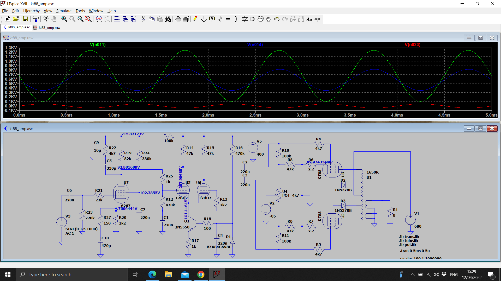
Task: Click the BZX84C6V8L diode label
Action: click(x=219, y=247)
